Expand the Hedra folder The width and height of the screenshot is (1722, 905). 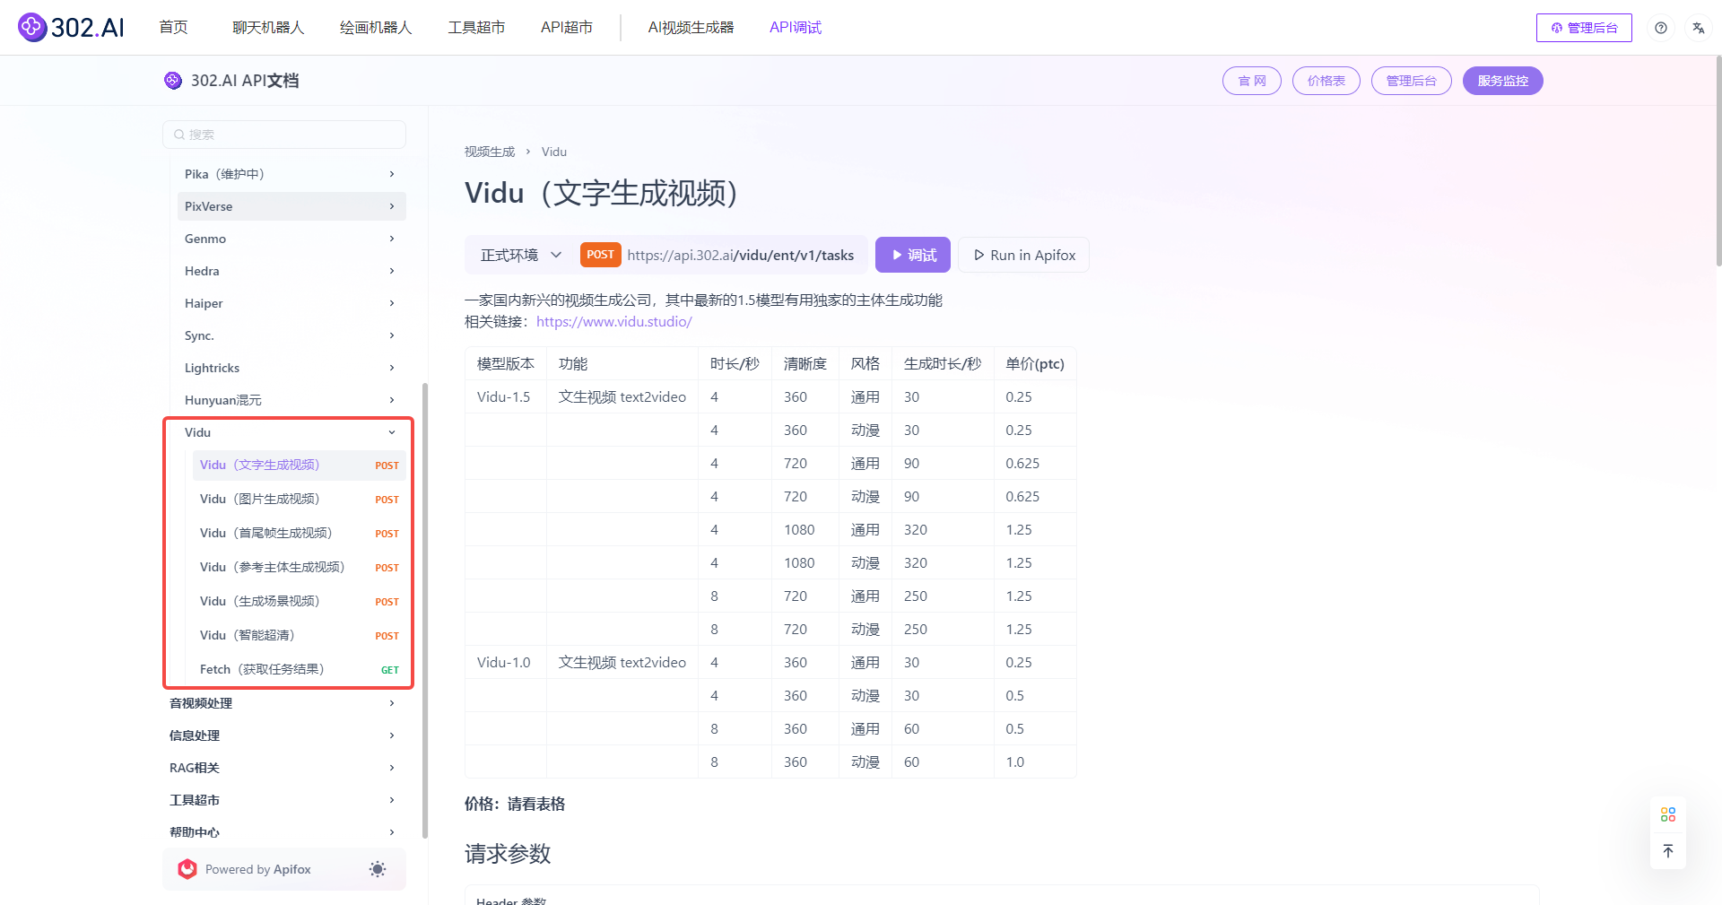pos(291,271)
